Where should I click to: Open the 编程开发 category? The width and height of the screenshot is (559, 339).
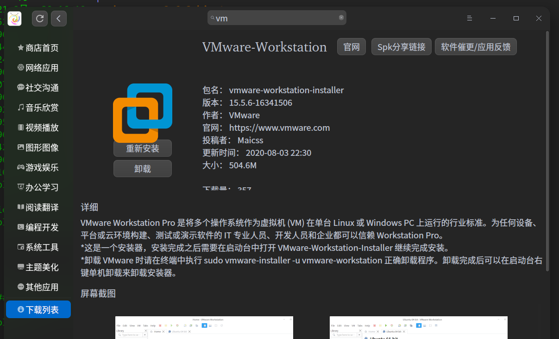pyautogui.click(x=38, y=227)
